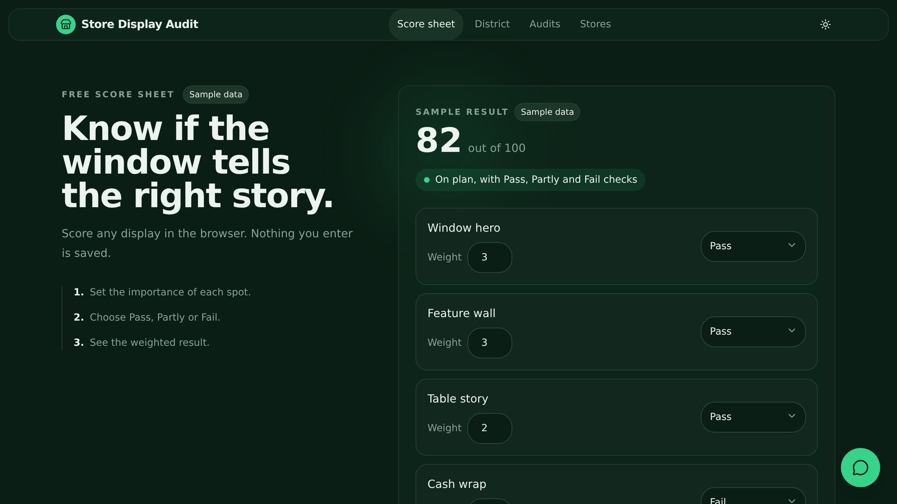Screen dimensions: 897x504
Task: Expand the Table story status dropdown
Action: (x=753, y=417)
